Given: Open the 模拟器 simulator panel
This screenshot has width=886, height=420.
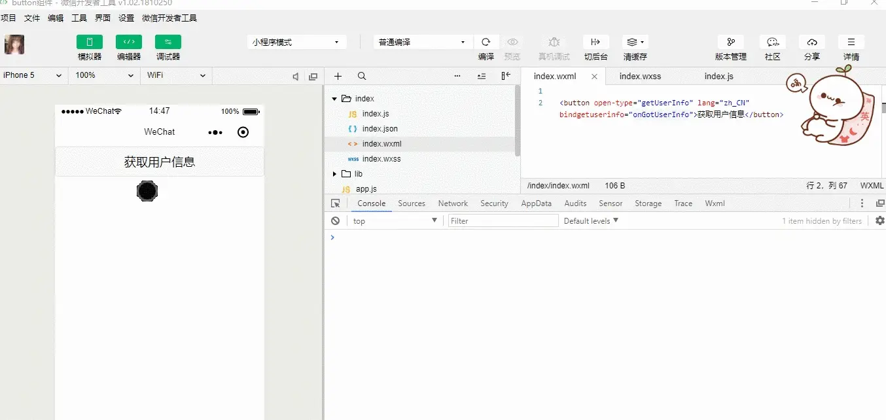Looking at the screenshot, I should (x=90, y=47).
